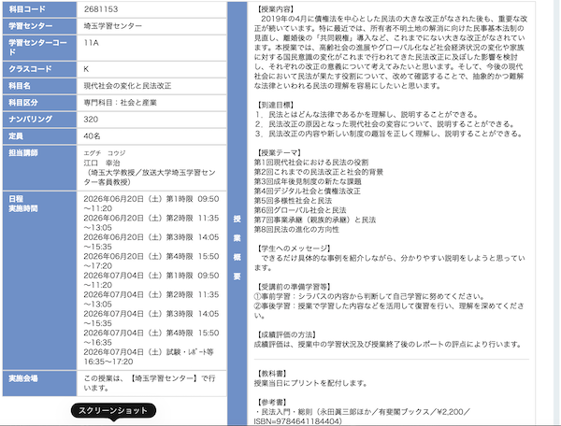Image resolution: width=561 pixels, height=426 pixels.
Task: Click the 科目区分 header cell
Action: click(x=39, y=103)
